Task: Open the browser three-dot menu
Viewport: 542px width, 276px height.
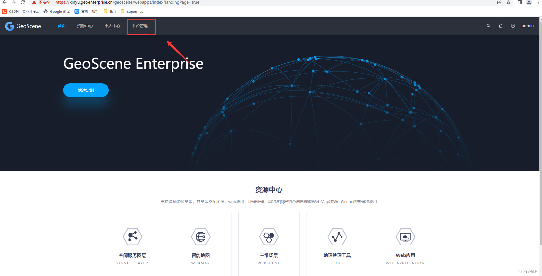Action: click(538, 2)
